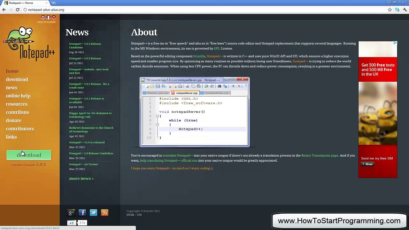The height and width of the screenshot is (230, 409).
Task: Open the more languages link
Action: pyautogui.click(x=46, y=22)
